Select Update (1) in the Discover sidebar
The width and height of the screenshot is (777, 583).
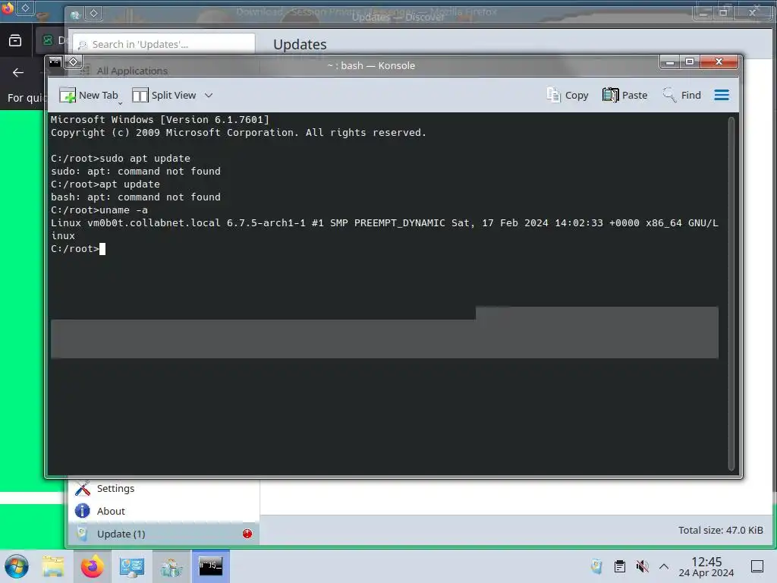coord(164,534)
